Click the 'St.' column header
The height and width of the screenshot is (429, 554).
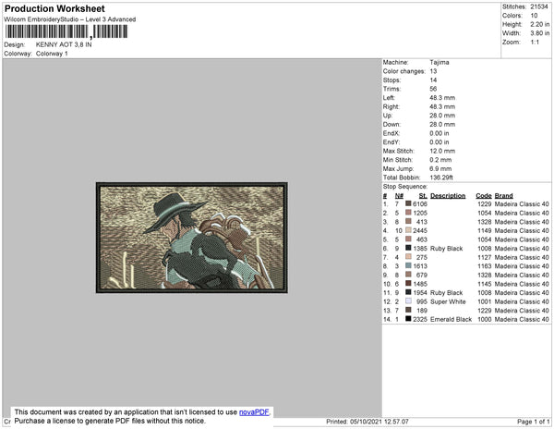(x=423, y=196)
